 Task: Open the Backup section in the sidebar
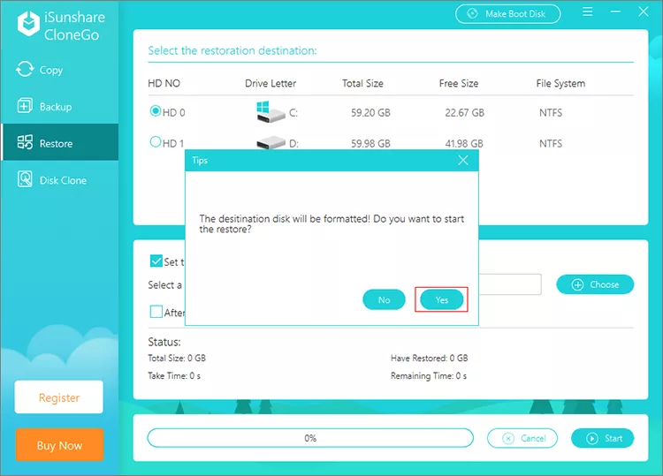tap(59, 107)
